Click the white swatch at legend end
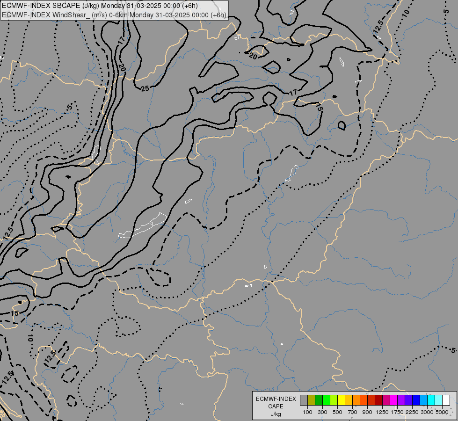Viewport: 458px width, 421px height. point(446,400)
